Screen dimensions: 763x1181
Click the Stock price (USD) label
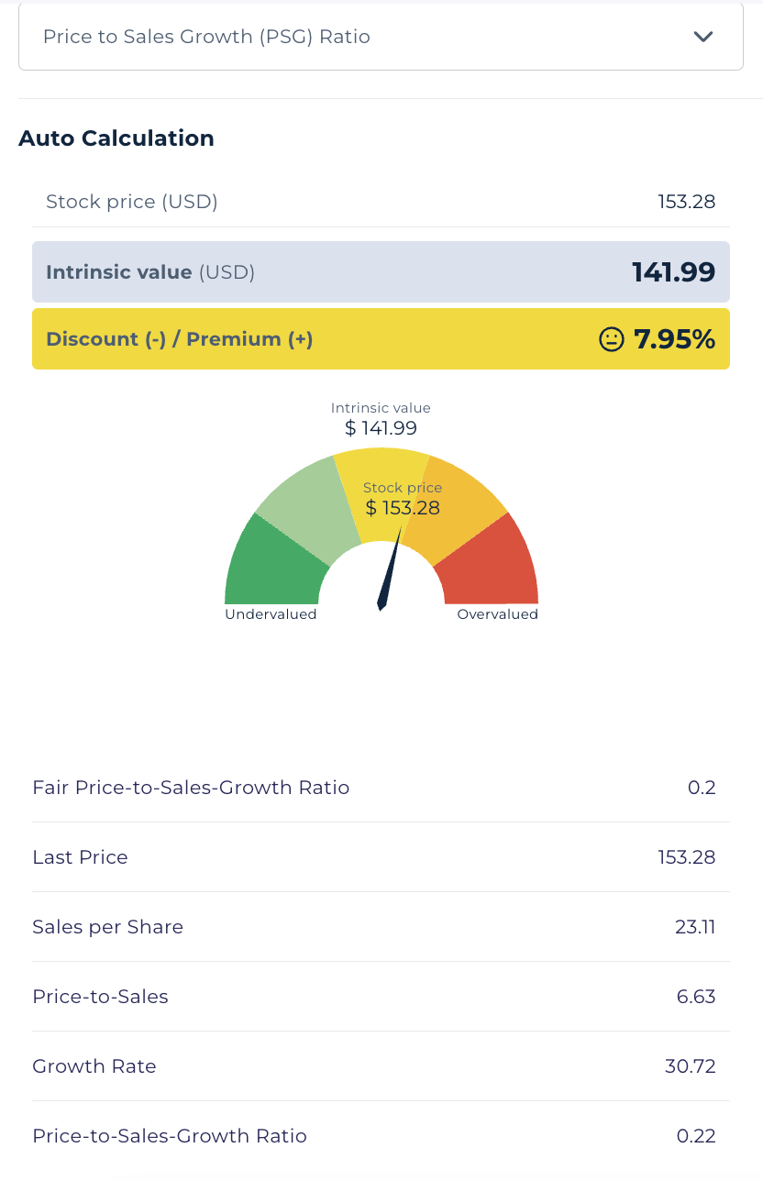tap(132, 202)
